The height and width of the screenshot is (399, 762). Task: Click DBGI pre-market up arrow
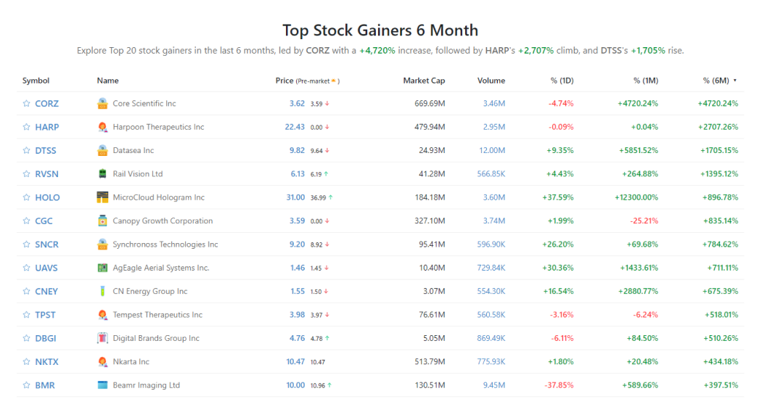click(x=327, y=338)
